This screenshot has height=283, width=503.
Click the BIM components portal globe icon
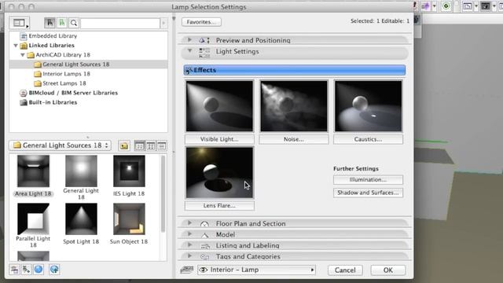coord(54,269)
